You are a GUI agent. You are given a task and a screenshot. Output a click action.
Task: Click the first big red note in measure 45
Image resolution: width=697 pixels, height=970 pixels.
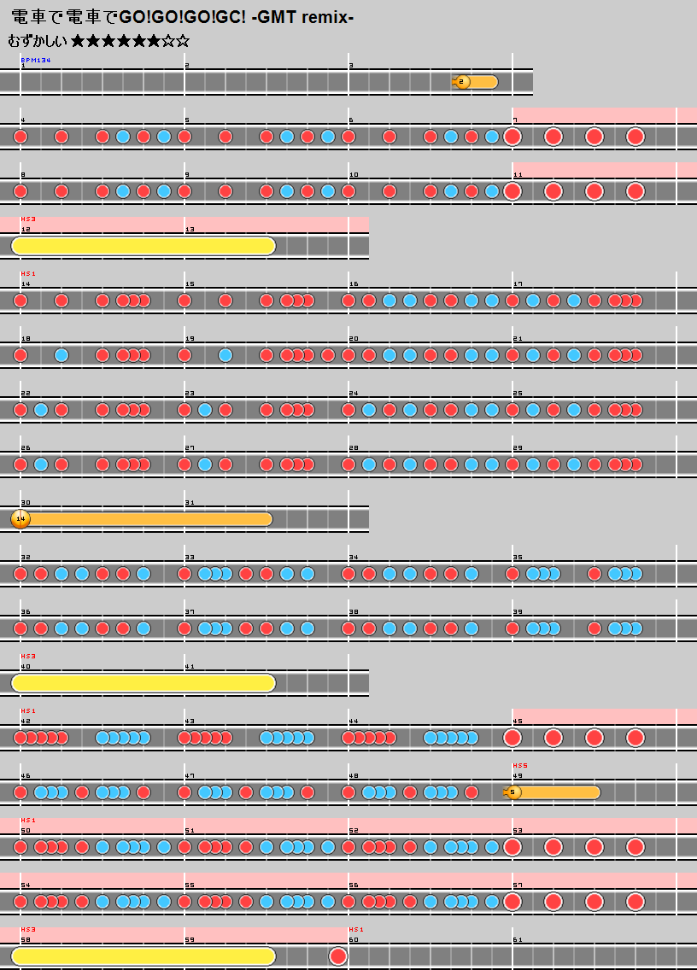512,738
